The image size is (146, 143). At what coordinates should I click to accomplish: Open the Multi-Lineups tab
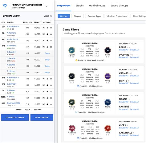(97, 6)
